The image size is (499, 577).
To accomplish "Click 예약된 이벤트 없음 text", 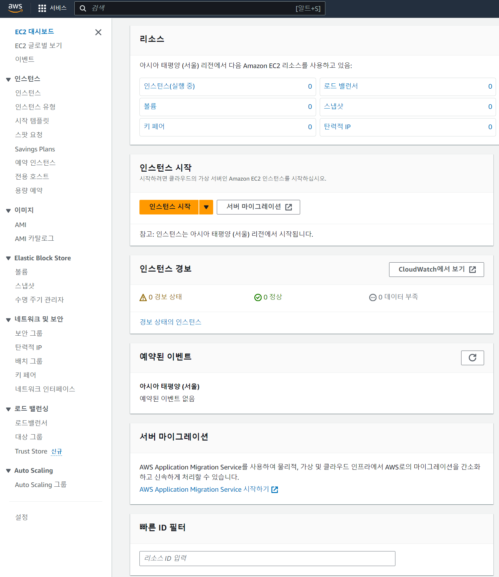I will (x=167, y=398).
